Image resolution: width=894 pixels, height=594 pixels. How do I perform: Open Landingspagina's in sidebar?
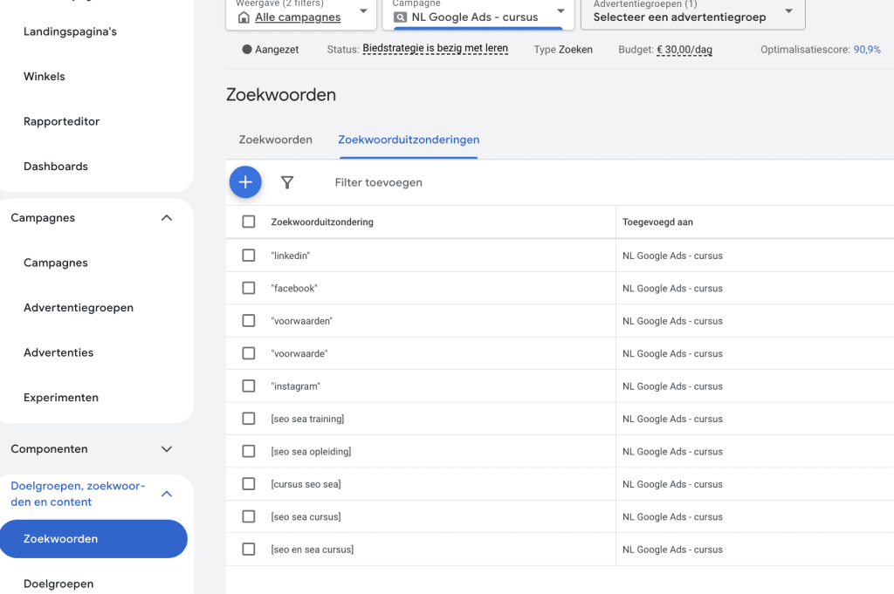coord(70,32)
